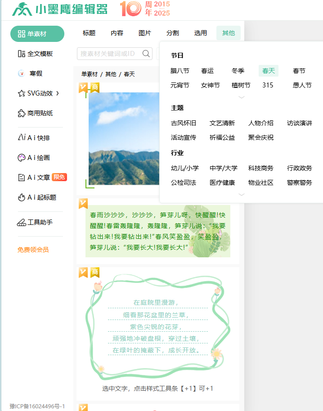Click the 小墨鹰编辑器 eagle logo icon
This screenshot has height=411, width=323.
coord(22,9)
